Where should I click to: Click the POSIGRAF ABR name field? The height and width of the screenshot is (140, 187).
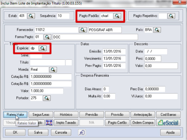pyautogui.click(x=105, y=30)
